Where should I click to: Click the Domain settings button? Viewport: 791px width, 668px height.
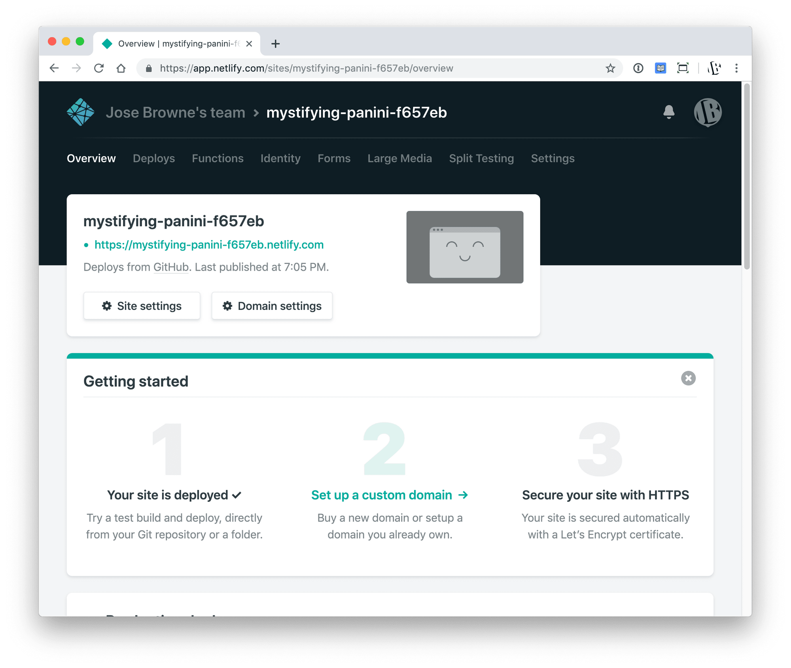click(272, 306)
